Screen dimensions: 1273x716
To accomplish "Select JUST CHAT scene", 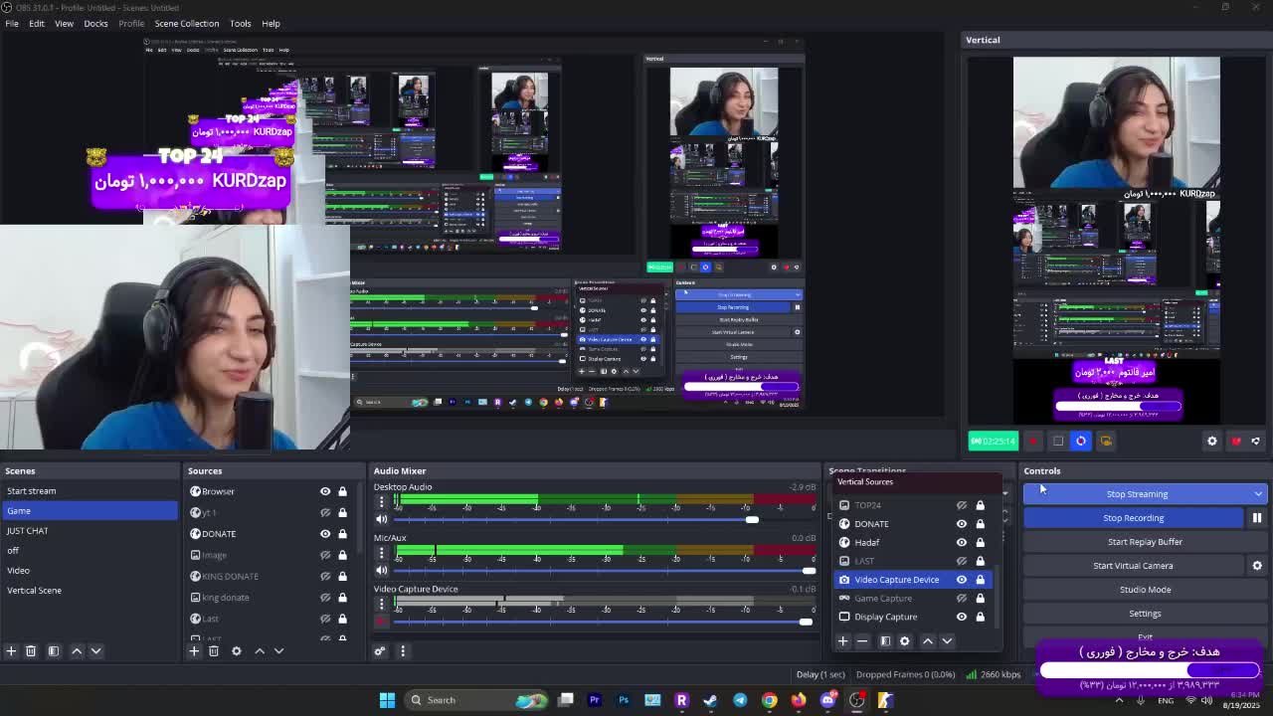I will tap(90, 531).
